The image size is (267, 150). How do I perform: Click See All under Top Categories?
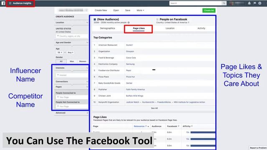click(154, 108)
